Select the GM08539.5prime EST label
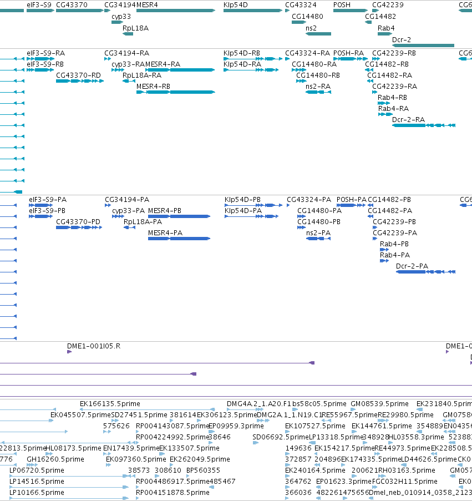Image resolution: width=472 pixels, height=501 pixels. click(x=379, y=404)
